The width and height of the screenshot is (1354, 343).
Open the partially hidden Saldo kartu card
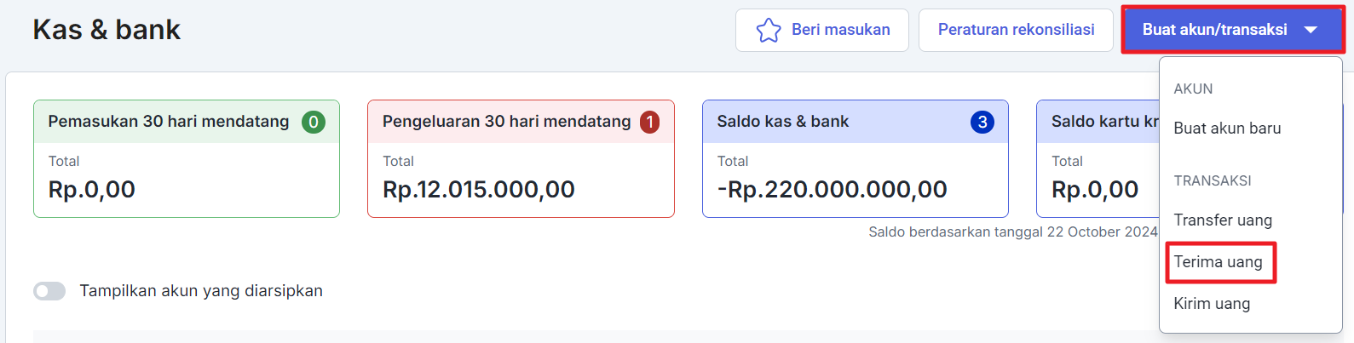click(1098, 158)
